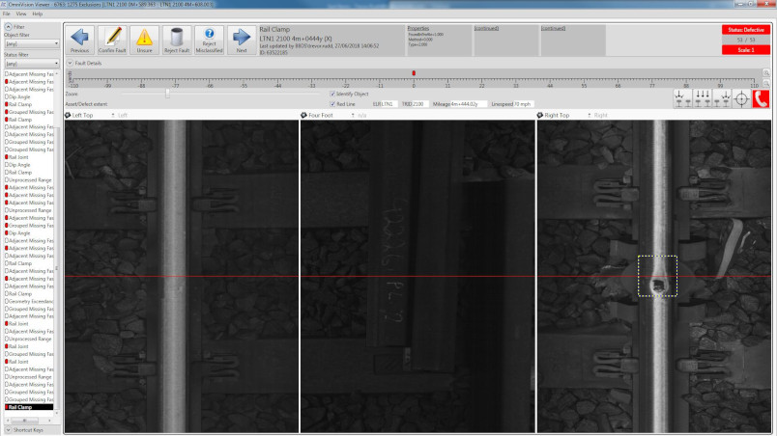
Task: Click the Reject Fault trash icon
Action: coord(177,40)
